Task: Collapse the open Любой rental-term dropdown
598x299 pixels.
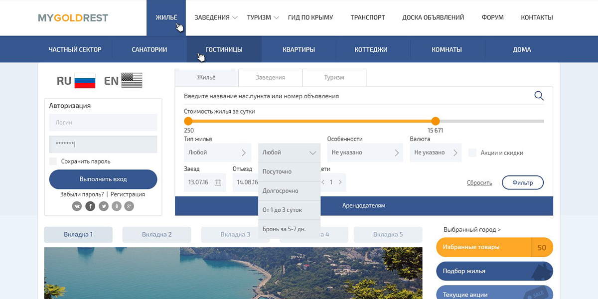Action: tap(289, 152)
